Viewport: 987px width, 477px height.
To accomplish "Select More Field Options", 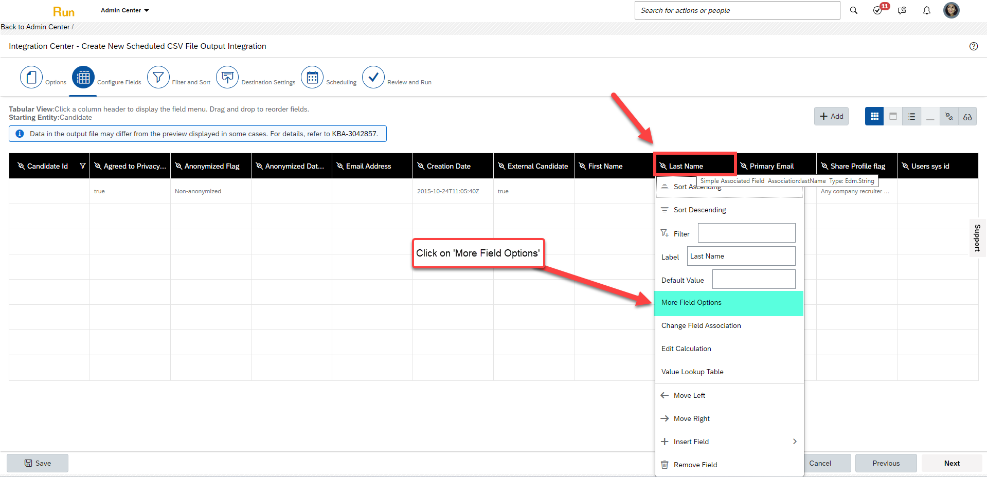I will pos(729,303).
